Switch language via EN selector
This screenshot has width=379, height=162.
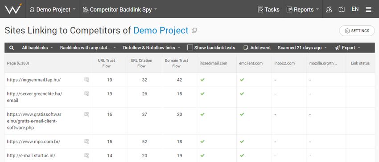coord(355,9)
